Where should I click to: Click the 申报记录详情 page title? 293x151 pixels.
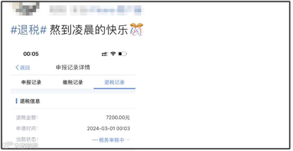point(73,68)
